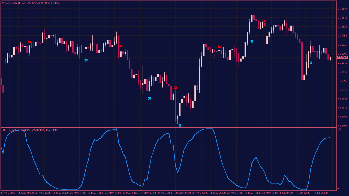
Task: Click the 25 May 20:00 time label
Action: [61, 193]
